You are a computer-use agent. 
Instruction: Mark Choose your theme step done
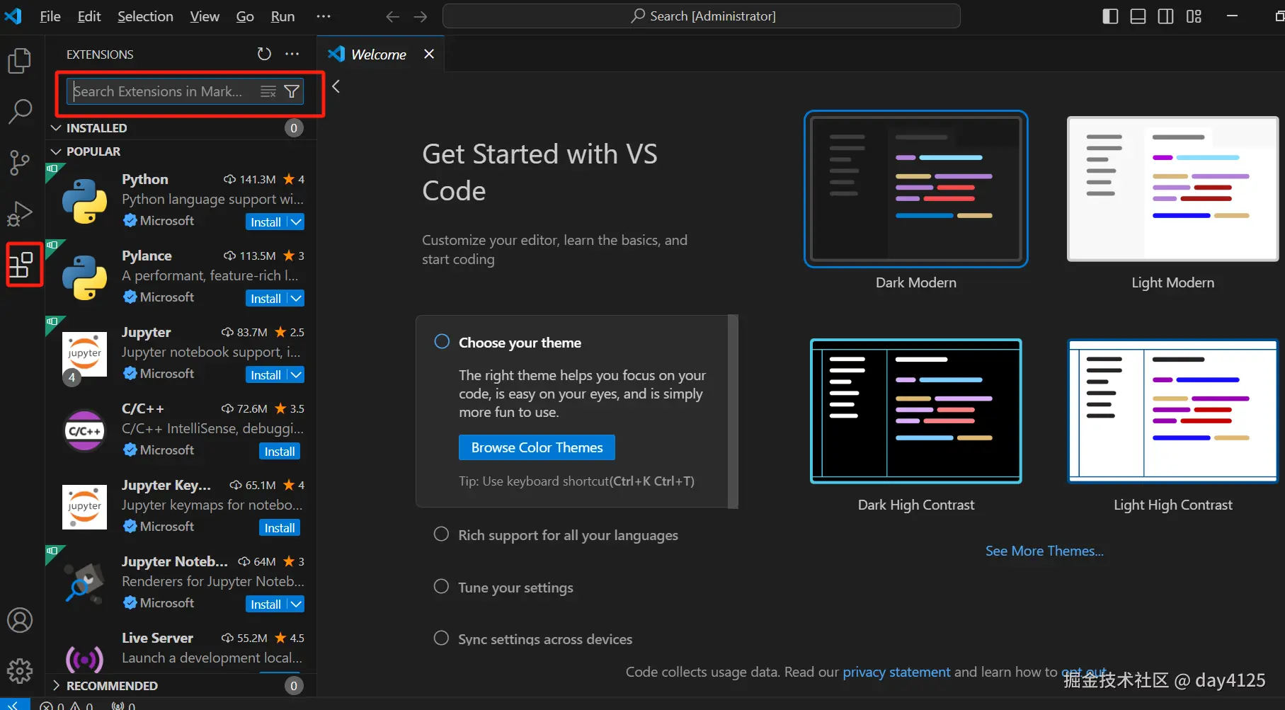(x=442, y=342)
